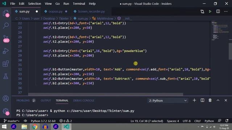This screenshot has height=130, width=232.
Task: Open the Extensions view
Action: pyautogui.click(x=6, y=64)
